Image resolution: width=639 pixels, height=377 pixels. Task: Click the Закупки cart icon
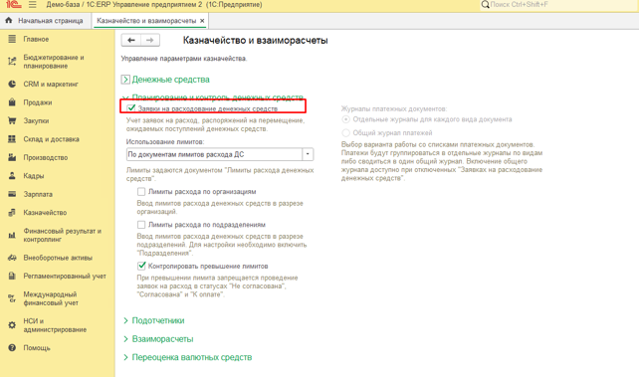pos(12,120)
